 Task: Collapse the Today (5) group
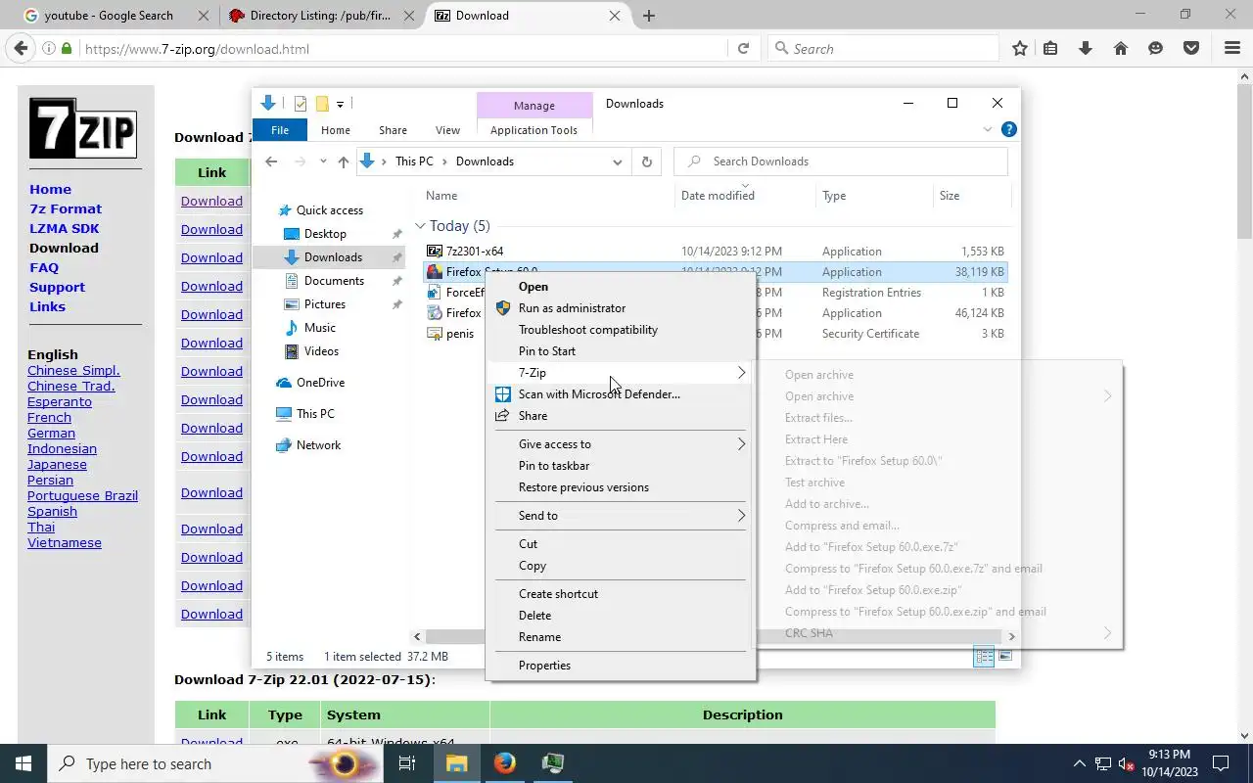(x=420, y=226)
